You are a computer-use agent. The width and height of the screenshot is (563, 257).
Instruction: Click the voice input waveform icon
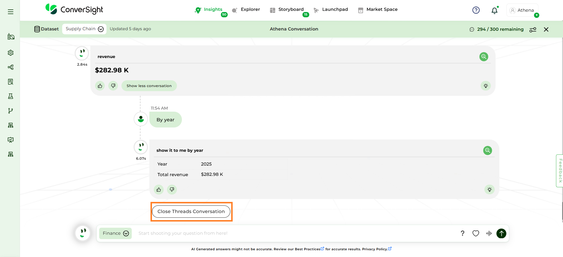(x=489, y=233)
